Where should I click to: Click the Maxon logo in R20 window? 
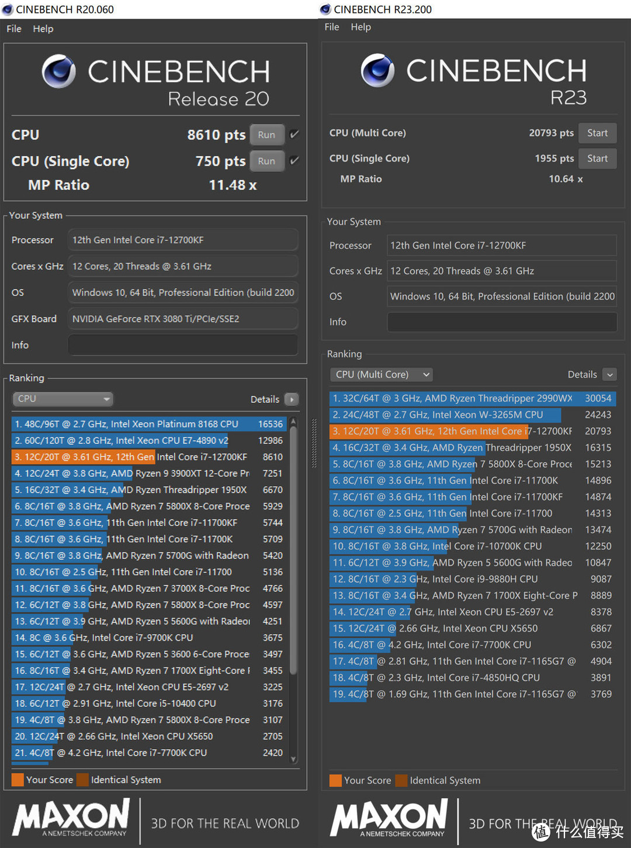[71, 818]
